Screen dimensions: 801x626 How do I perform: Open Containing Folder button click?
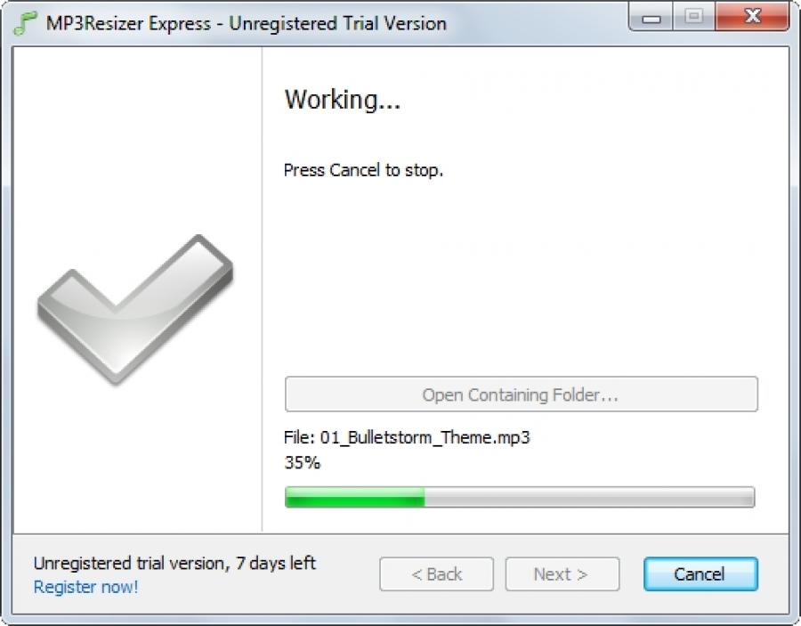[521, 394]
